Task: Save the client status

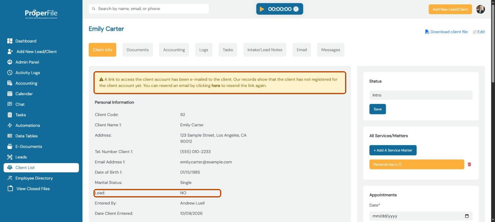Action: [x=378, y=109]
